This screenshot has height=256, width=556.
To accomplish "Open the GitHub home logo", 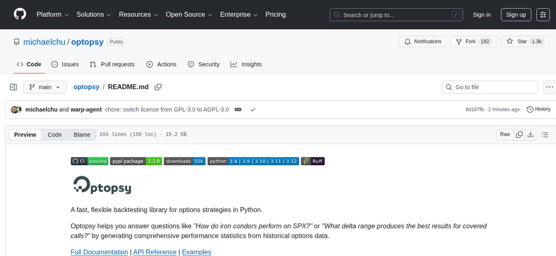I will [20, 14].
